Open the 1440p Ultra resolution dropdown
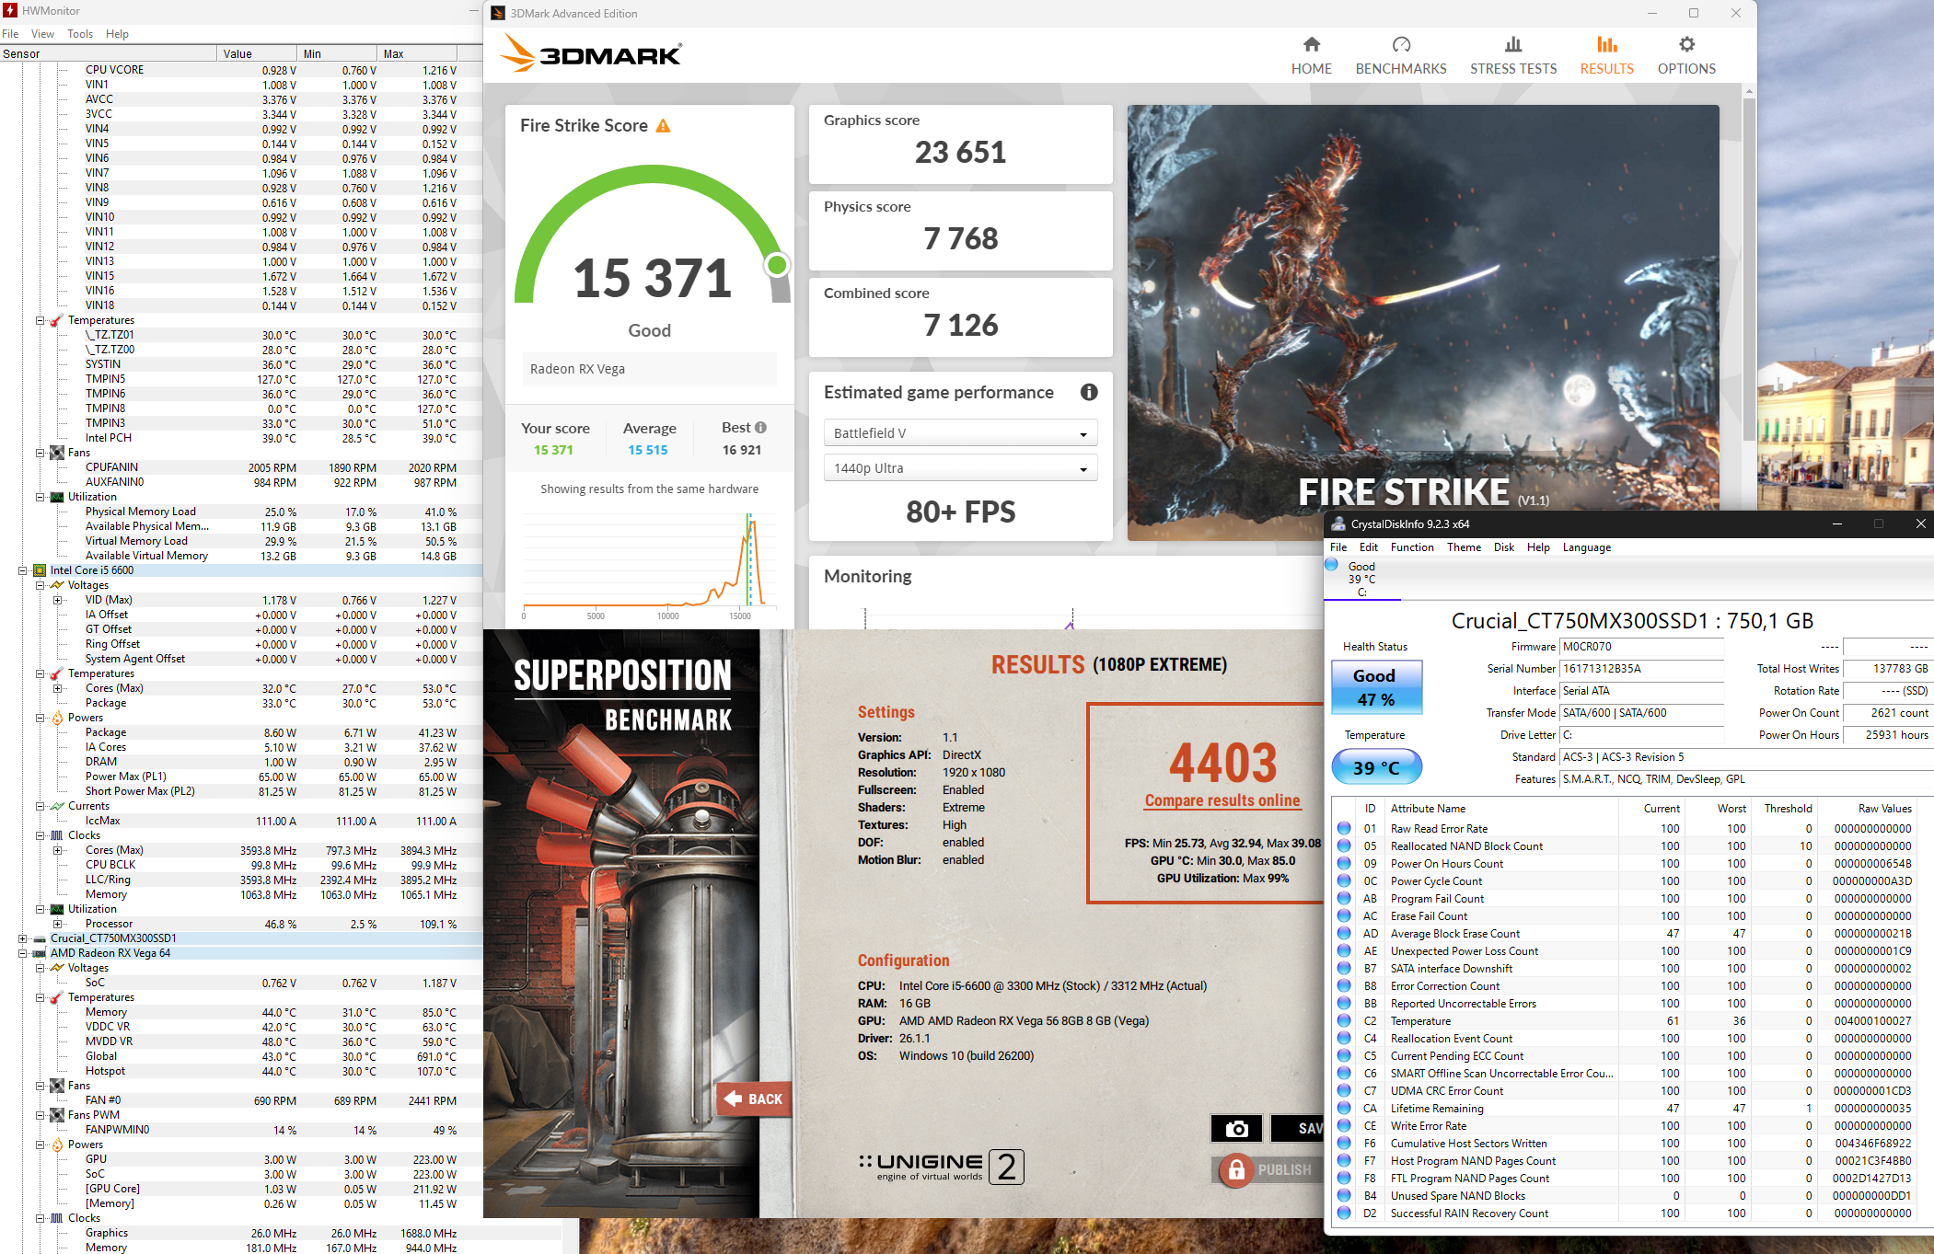Screen dimensions: 1934x1254 (x=960, y=468)
